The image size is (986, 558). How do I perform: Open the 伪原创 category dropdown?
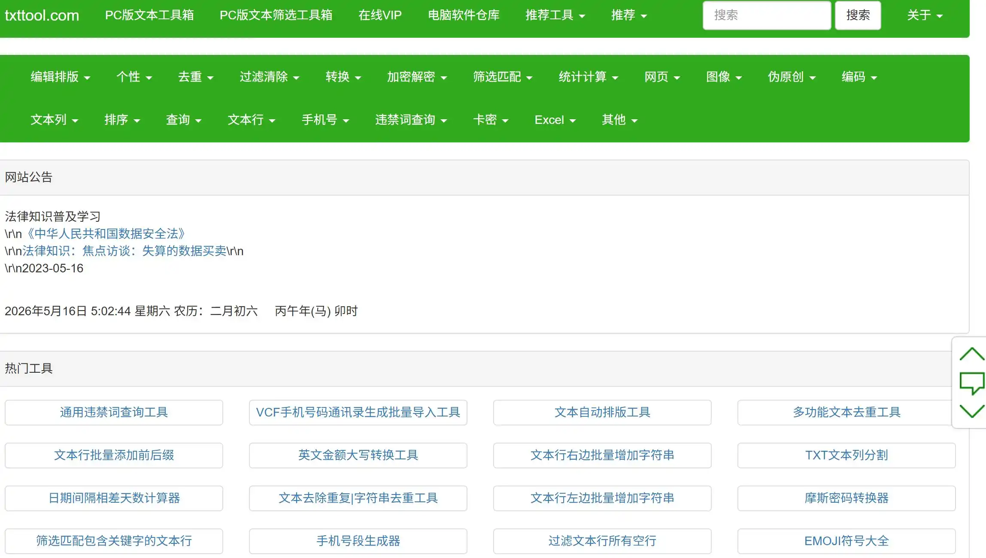(792, 77)
